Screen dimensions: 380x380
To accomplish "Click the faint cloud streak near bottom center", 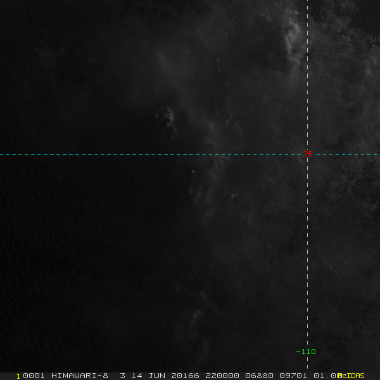I will [195, 317].
